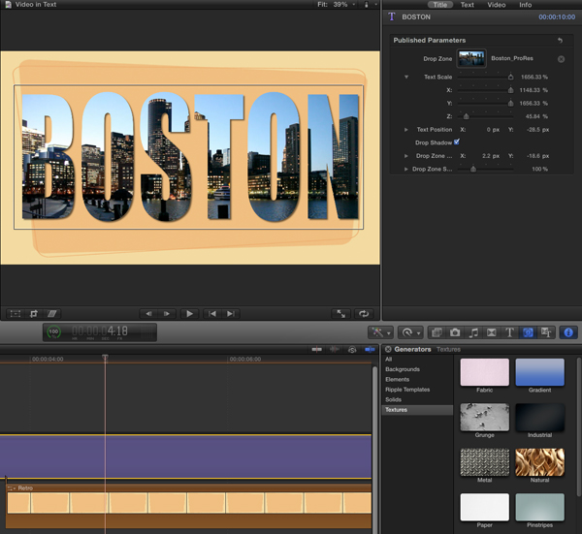Expand the Drop Zone position parameter
Viewport: 582px width, 534px height.
point(406,156)
